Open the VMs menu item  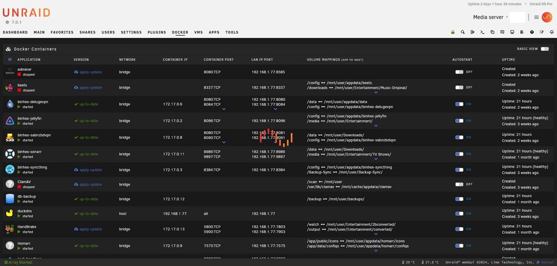199,32
